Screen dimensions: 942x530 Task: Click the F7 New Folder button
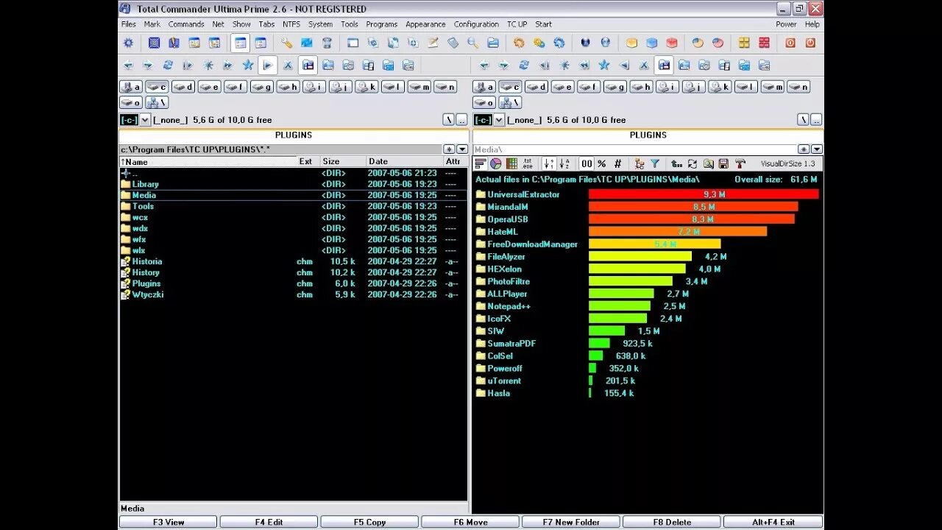(x=571, y=522)
